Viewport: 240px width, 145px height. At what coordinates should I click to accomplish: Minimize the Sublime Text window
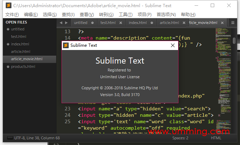pos(196,5)
